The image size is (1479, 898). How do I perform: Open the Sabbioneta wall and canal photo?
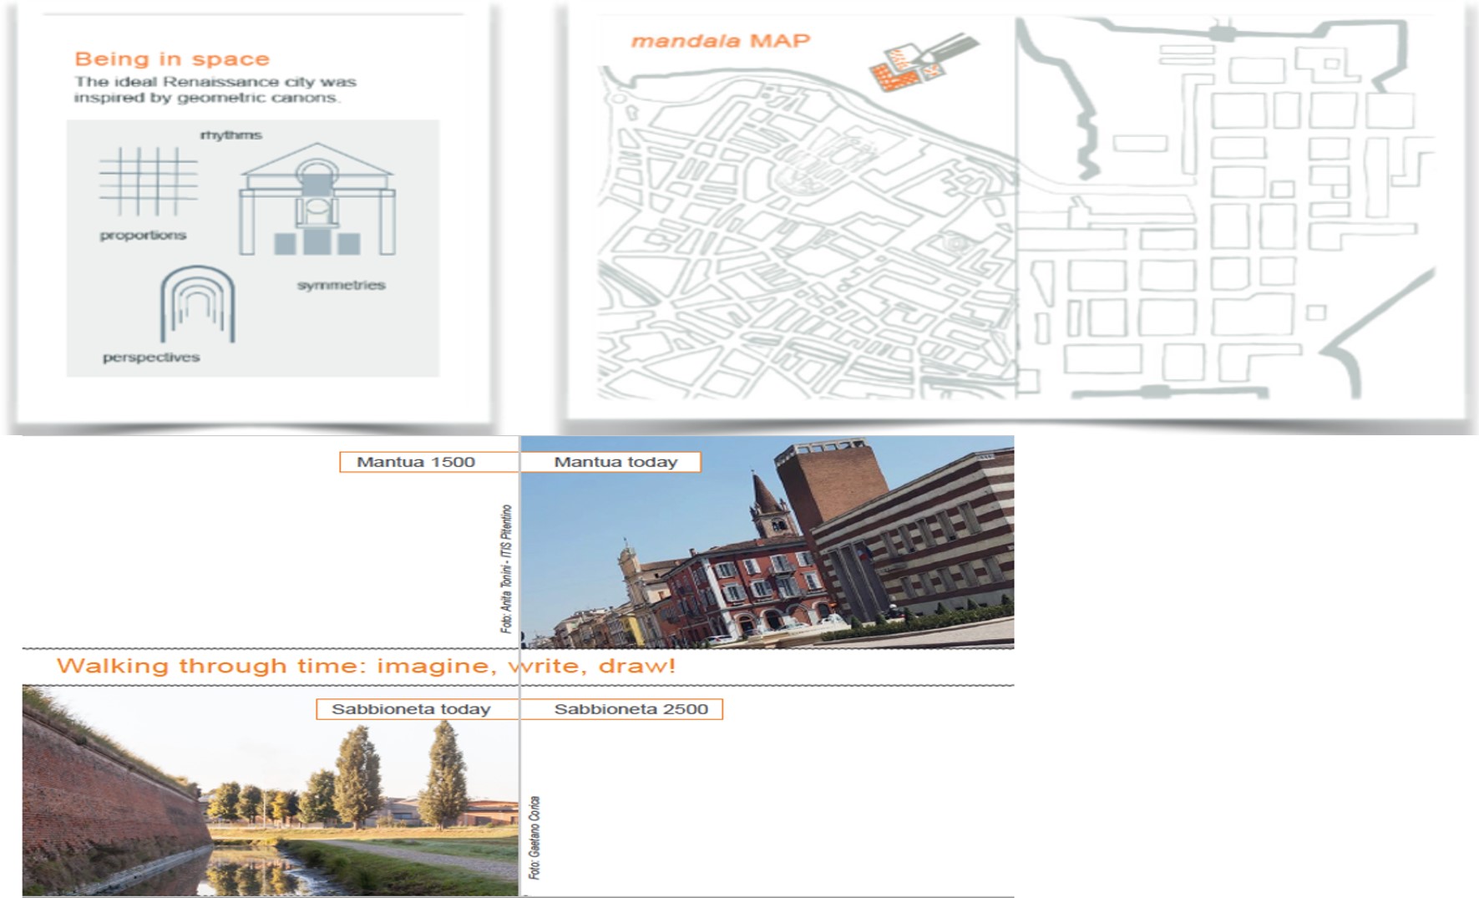coord(269,798)
